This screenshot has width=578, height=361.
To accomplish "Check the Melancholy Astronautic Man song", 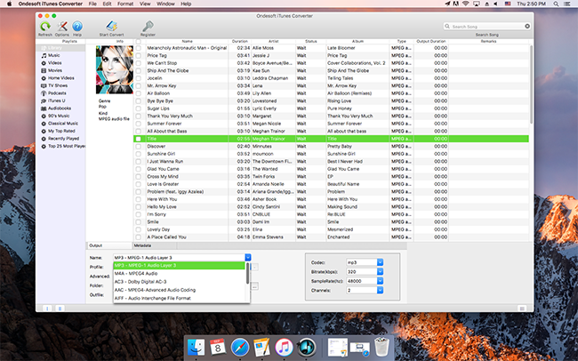I will (x=138, y=48).
